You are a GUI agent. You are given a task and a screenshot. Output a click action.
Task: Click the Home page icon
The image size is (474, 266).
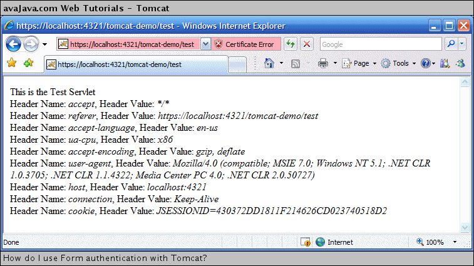(x=269, y=63)
